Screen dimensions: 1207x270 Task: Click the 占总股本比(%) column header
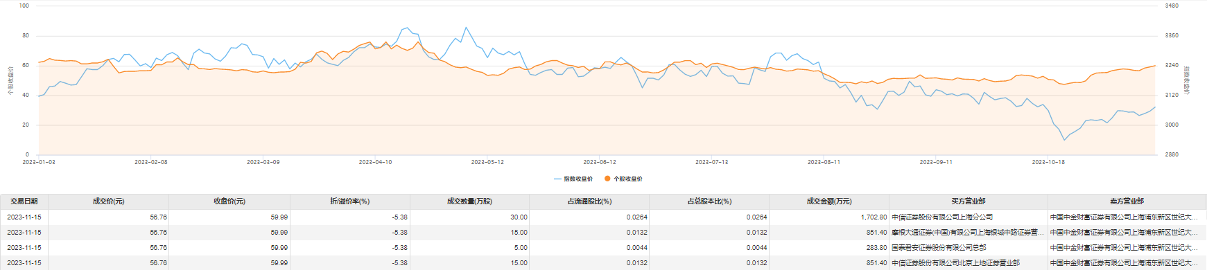(709, 201)
